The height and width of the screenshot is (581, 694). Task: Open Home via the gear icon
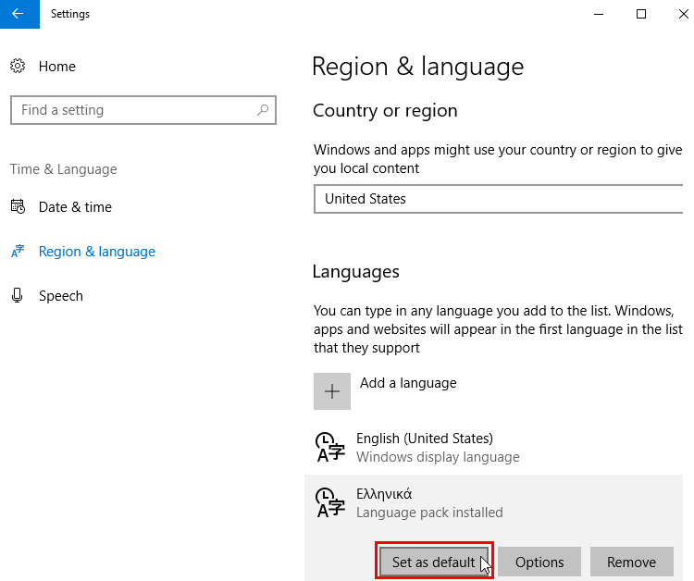pos(18,66)
